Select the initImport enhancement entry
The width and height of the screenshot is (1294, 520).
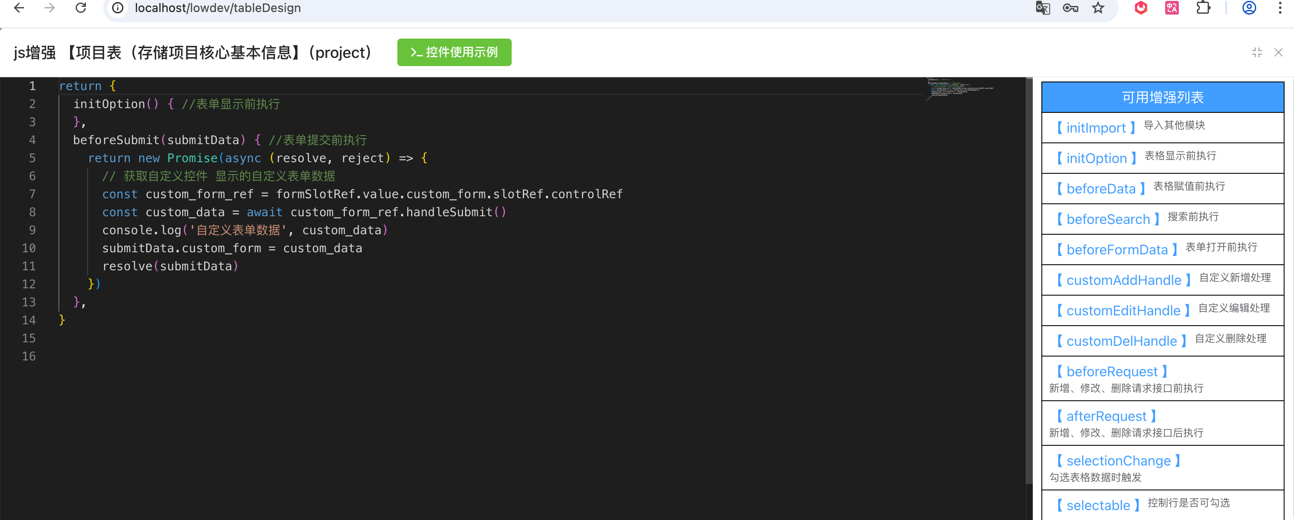tap(1096, 128)
